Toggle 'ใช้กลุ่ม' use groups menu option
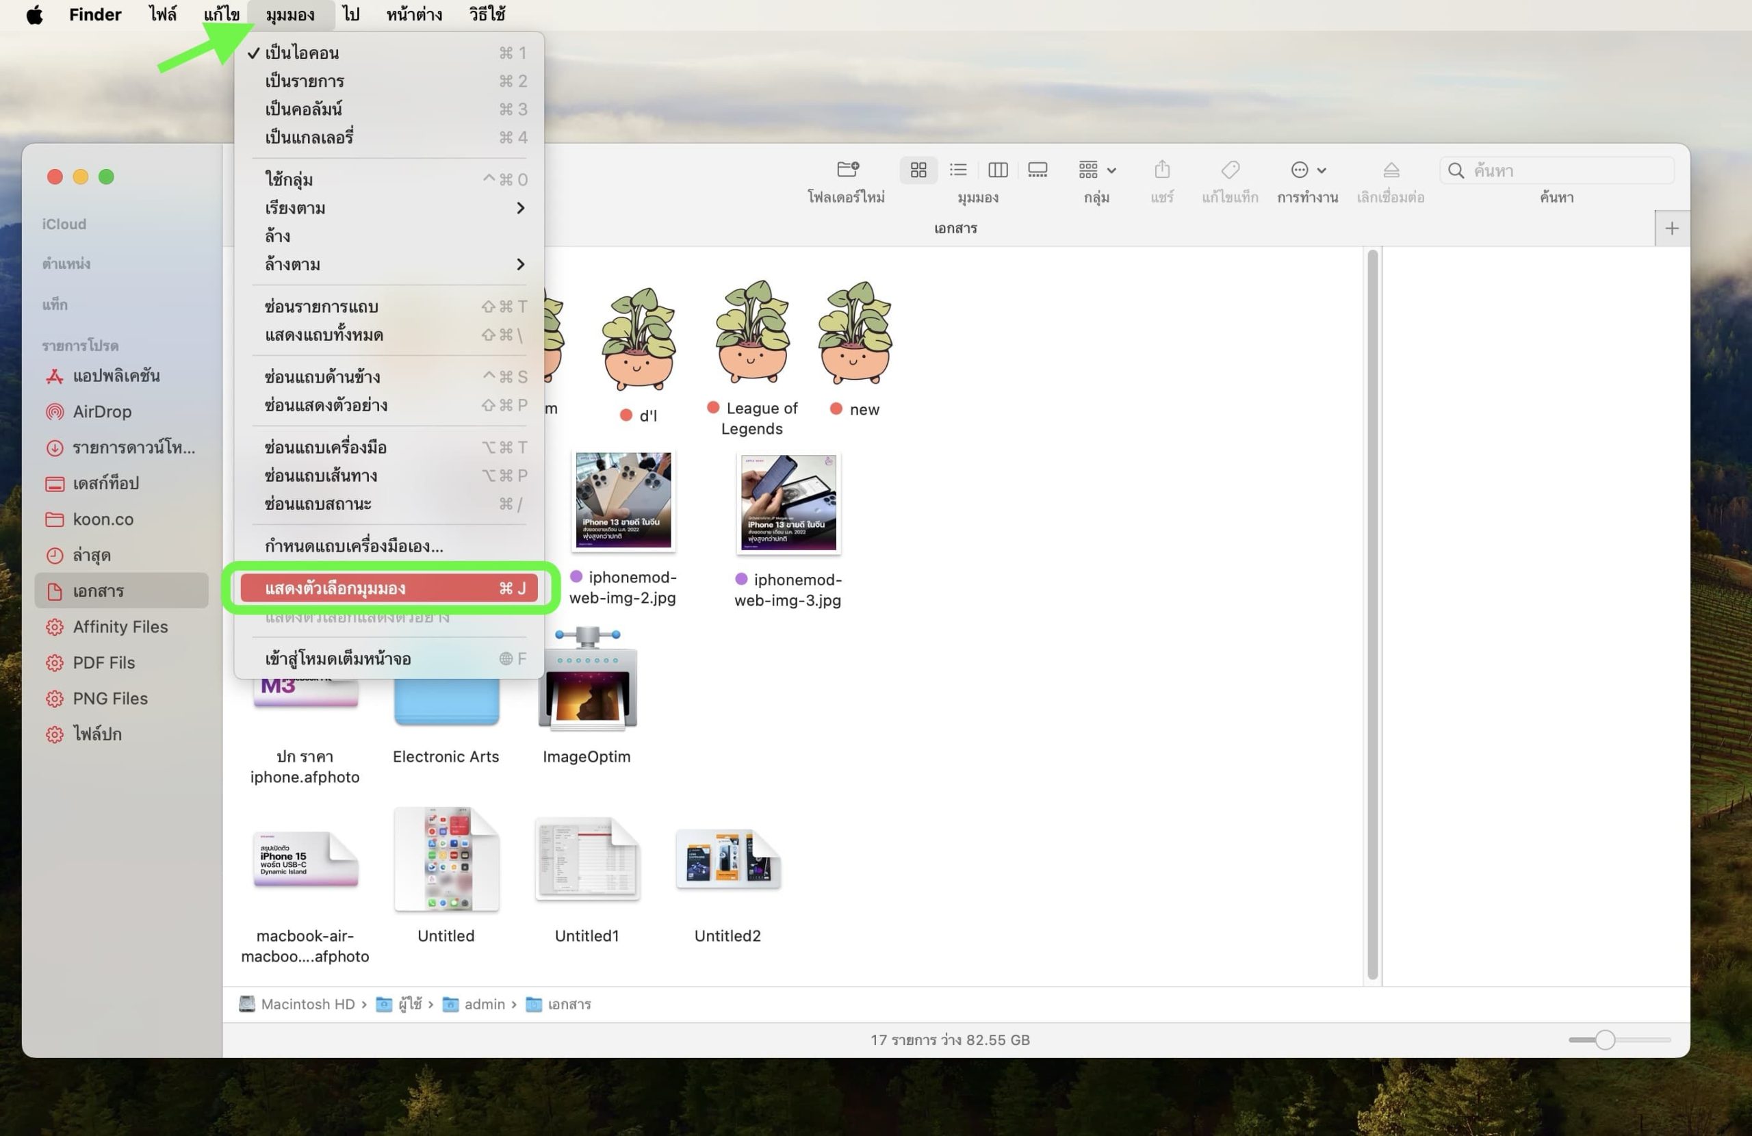Screen dimensions: 1752x1136 point(289,180)
